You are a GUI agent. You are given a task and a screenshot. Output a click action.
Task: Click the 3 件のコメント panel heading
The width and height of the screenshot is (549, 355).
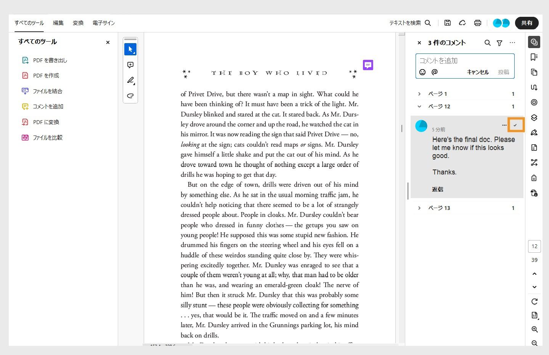click(x=447, y=43)
